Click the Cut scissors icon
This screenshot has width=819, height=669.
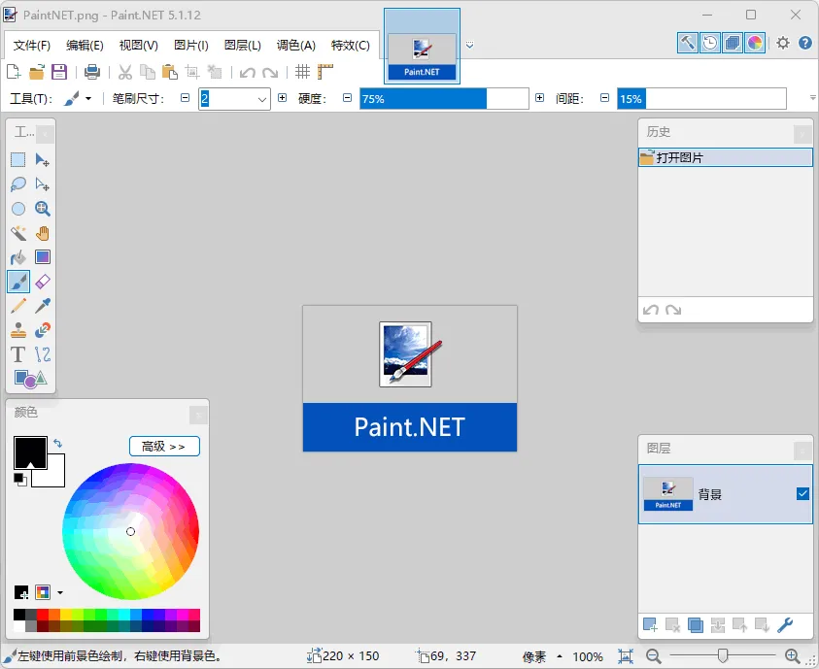tap(124, 72)
